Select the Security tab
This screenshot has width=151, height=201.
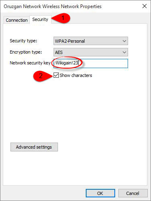[40, 19]
